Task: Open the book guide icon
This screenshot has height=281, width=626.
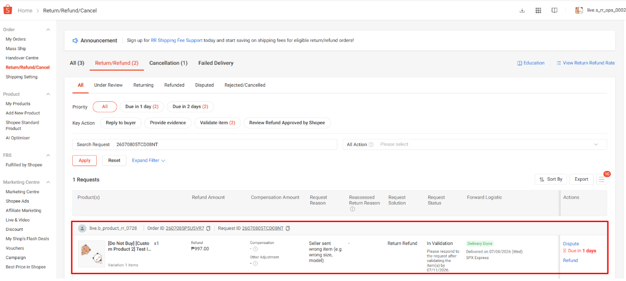Action: pos(554,10)
